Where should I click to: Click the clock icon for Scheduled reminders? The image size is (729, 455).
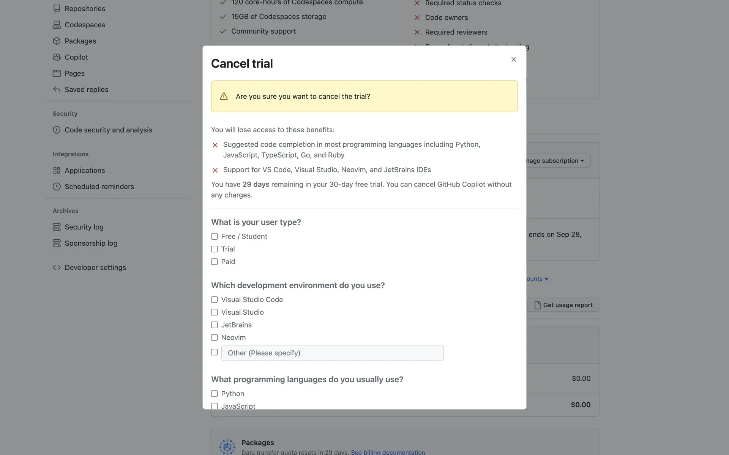point(57,187)
